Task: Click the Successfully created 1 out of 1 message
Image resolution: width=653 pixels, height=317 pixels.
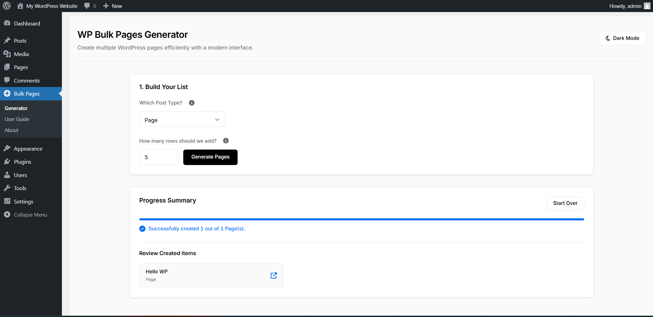Action: [197, 229]
